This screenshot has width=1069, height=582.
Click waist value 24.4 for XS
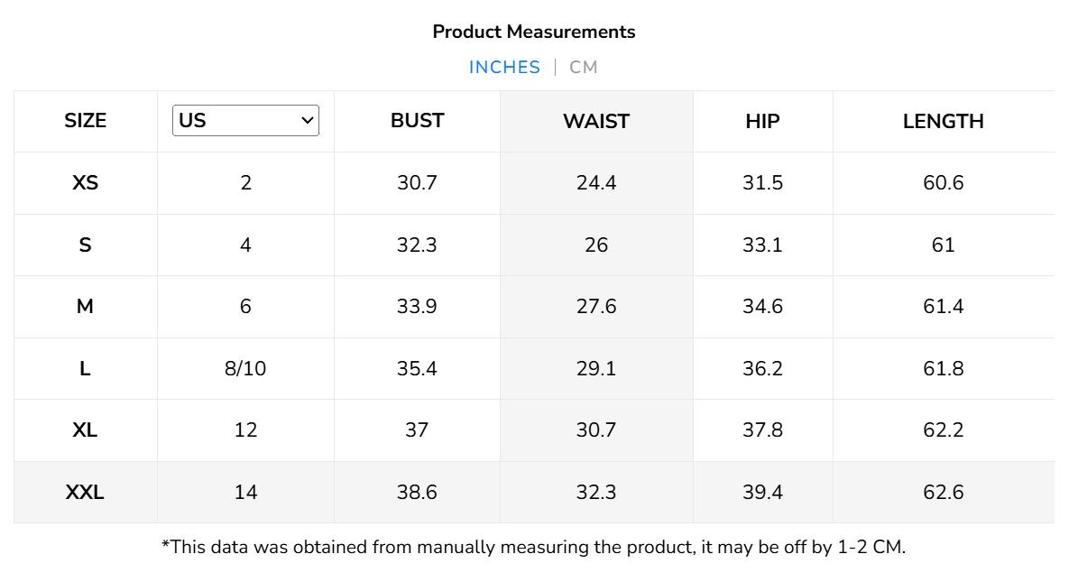point(596,183)
